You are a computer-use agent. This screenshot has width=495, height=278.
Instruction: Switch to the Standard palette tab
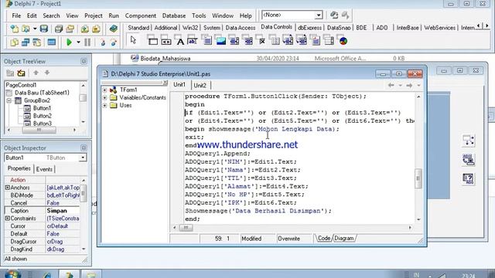138,28
